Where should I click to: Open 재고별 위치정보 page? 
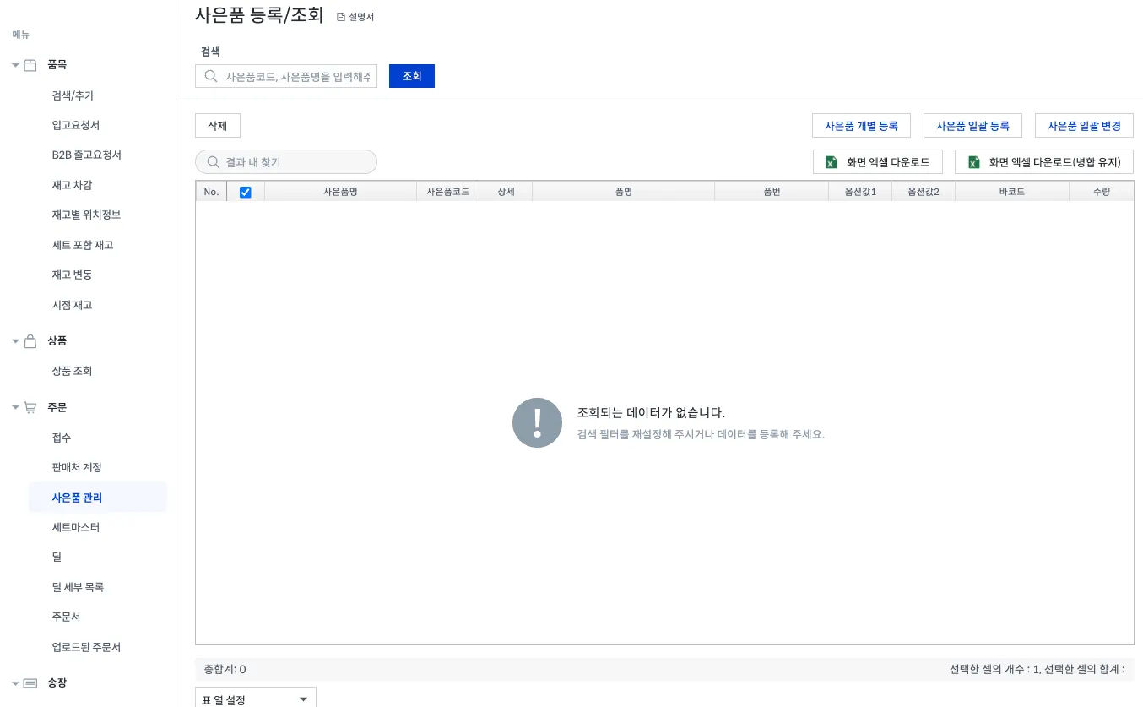coord(86,215)
